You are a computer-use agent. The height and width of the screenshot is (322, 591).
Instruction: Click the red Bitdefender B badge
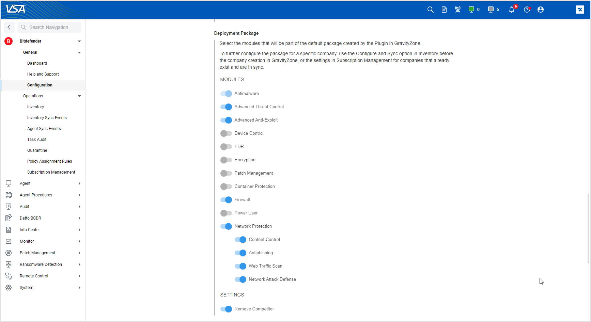click(8, 41)
